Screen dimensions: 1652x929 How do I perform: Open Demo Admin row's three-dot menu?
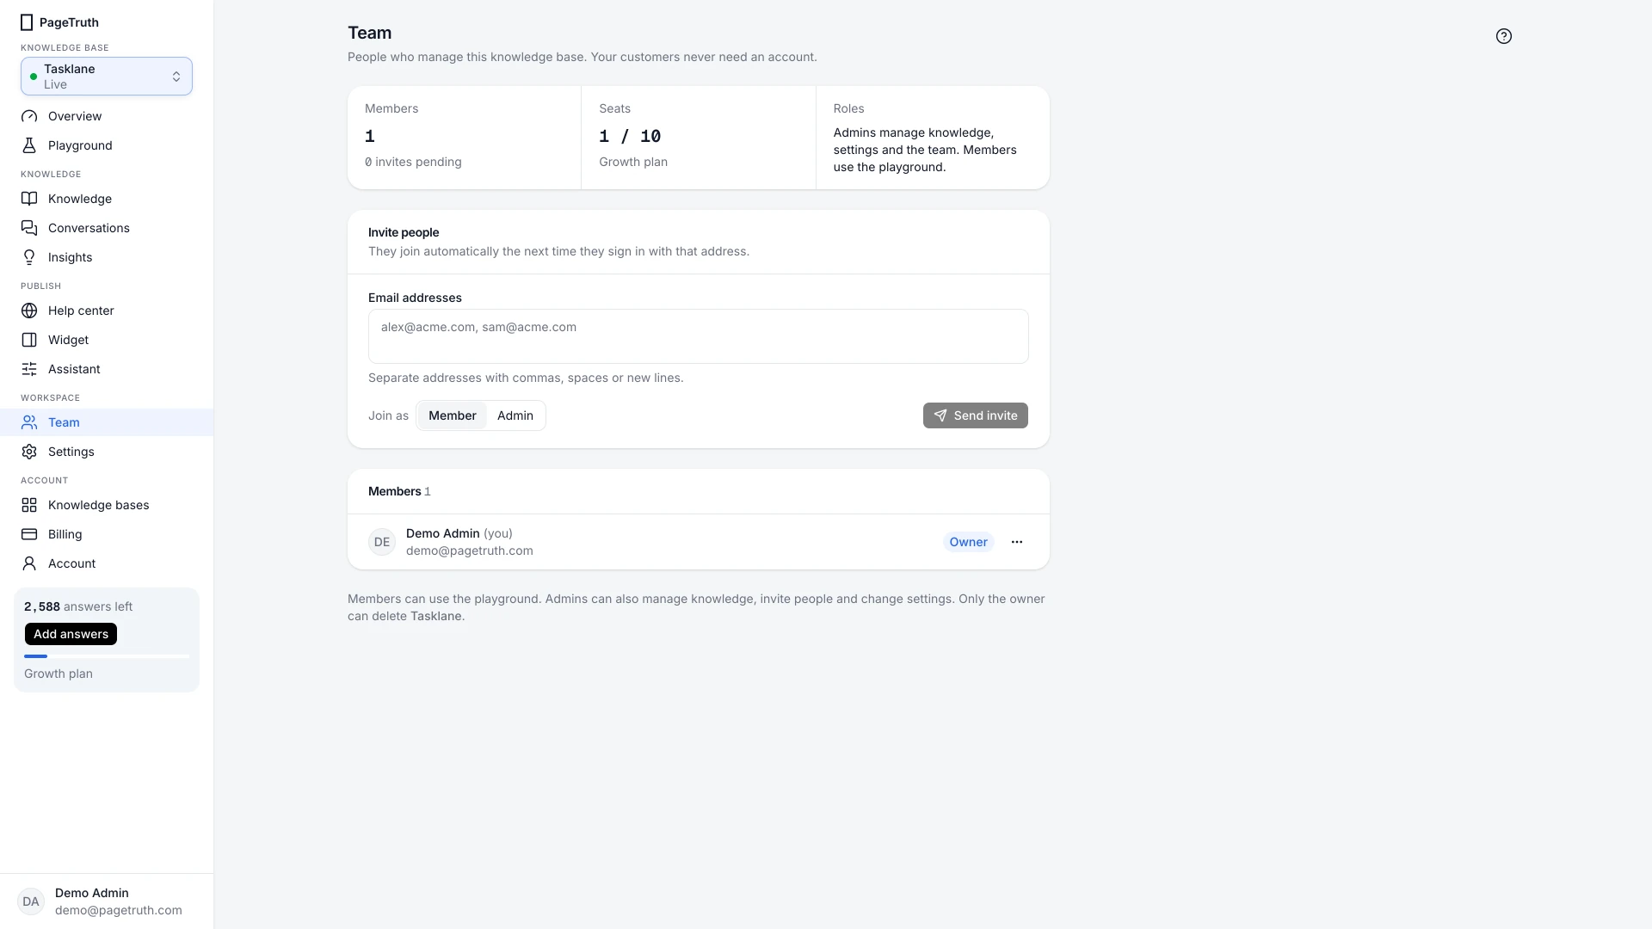[1017, 542]
